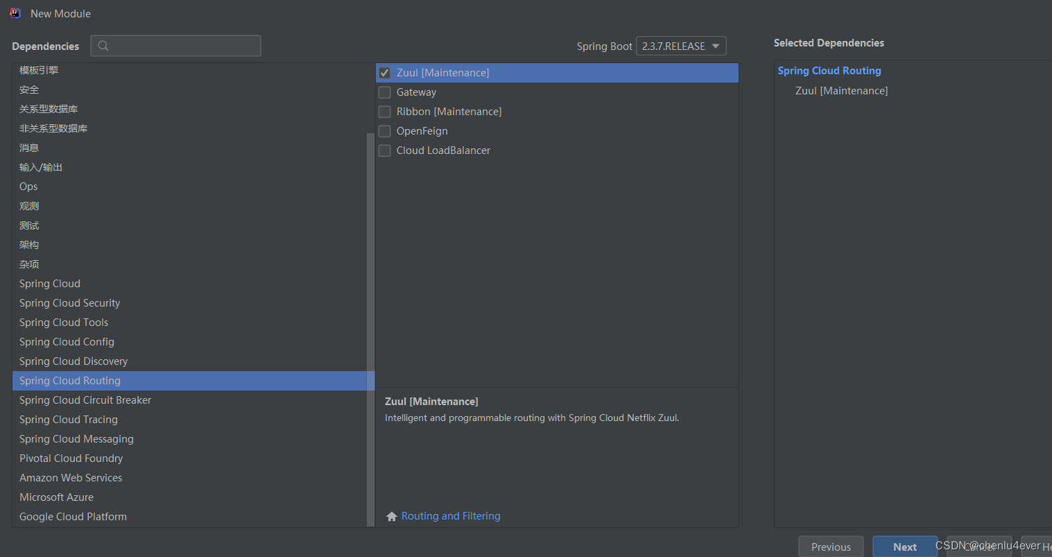
Task: Open the Spring Cloud Config category
Action: pos(67,341)
